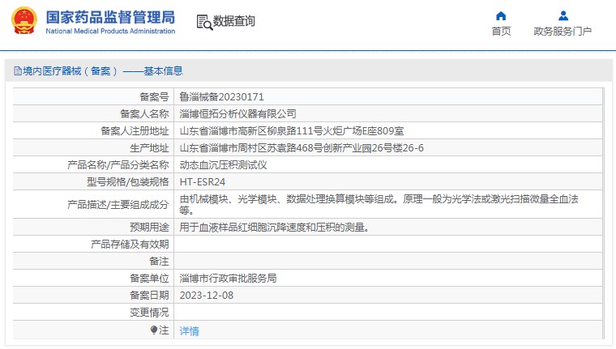Click the 数据查询 label
Screen dimensions: 616x349
[x=233, y=21]
